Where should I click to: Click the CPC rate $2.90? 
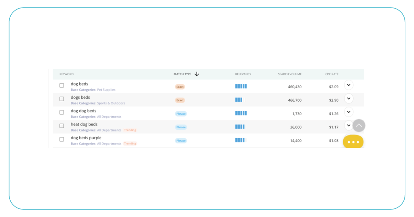(x=334, y=100)
